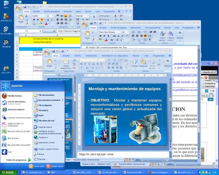The image size is (219, 175).
Task: Toggle italic (K) in the Word ribbon
Action: (104, 36)
